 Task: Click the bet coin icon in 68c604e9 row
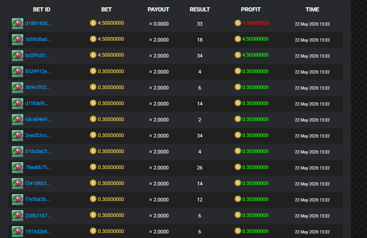click(x=93, y=119)
